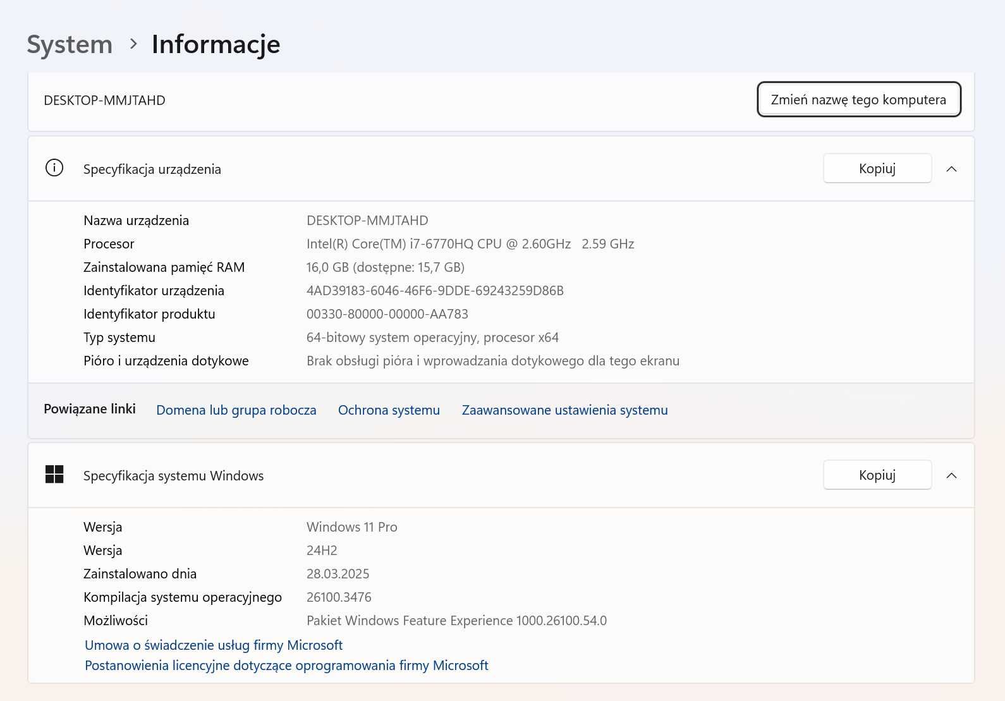Screen dimensions: 1005x701
Task: Select the Windows 11 Pro value
Action: 352,527
